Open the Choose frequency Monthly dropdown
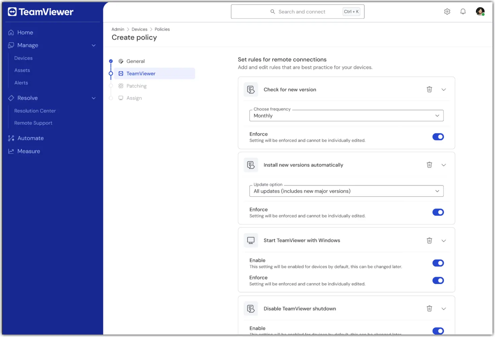This screenshot has width=495, height=337. click(346, 116)
